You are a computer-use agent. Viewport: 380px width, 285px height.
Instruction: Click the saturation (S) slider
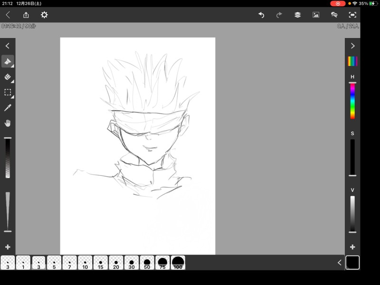pos(352,158)
